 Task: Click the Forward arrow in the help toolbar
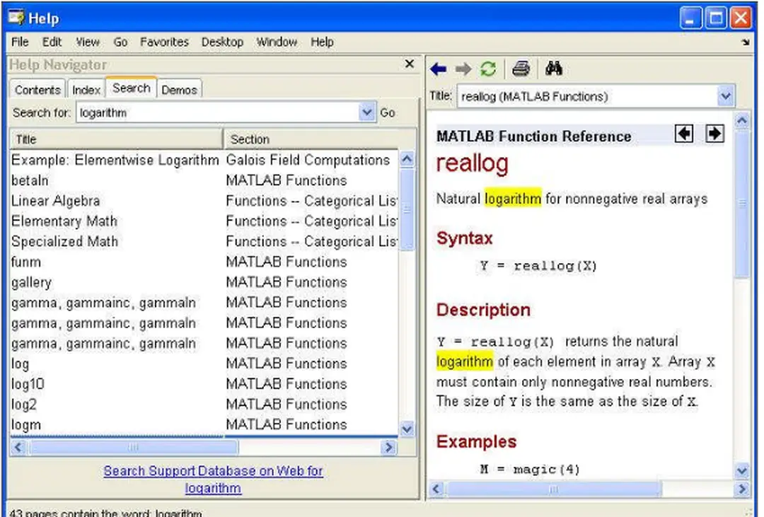[x=463, y=68]
